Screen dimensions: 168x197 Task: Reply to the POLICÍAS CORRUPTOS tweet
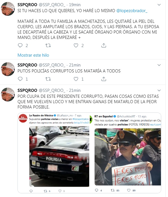[20, 79]
